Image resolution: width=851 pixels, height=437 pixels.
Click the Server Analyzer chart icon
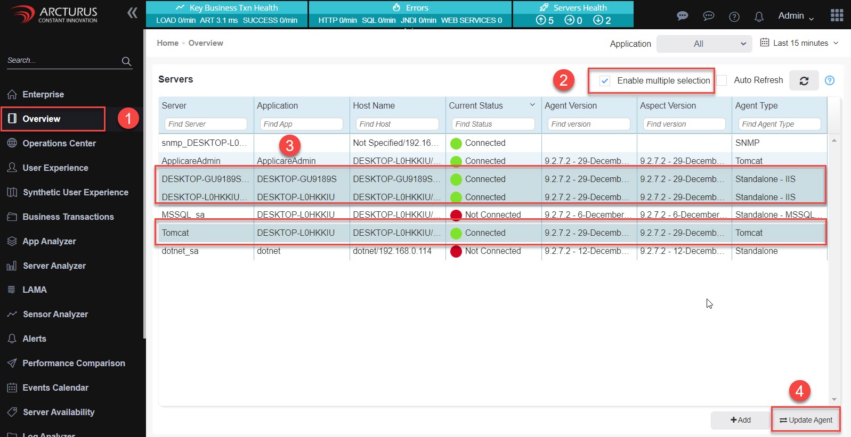[12, 266]
